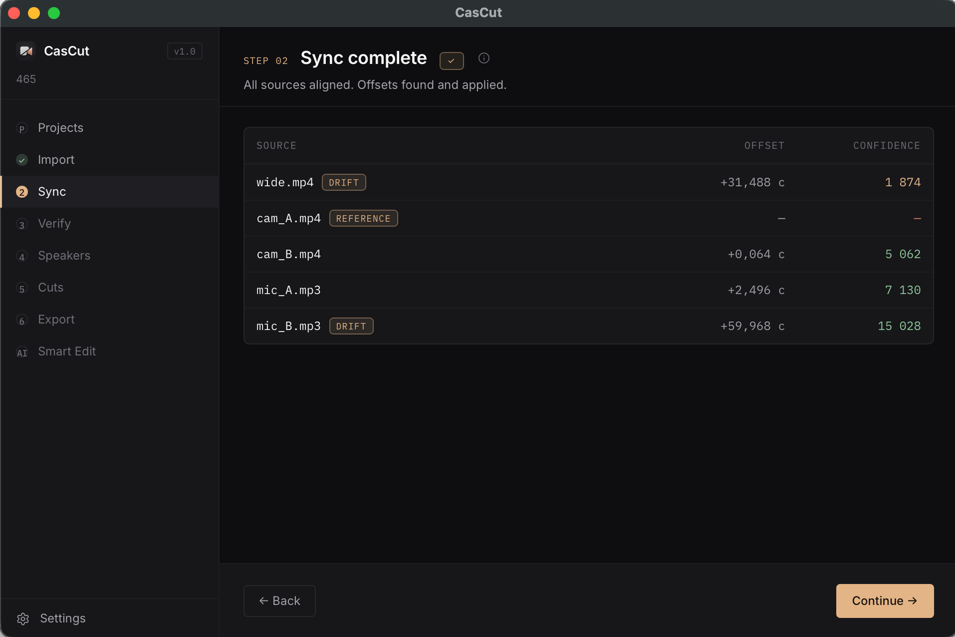955x637 pixels.
Task: Select the cam_B.mp4 source name
Action: [x=288, y=254]
